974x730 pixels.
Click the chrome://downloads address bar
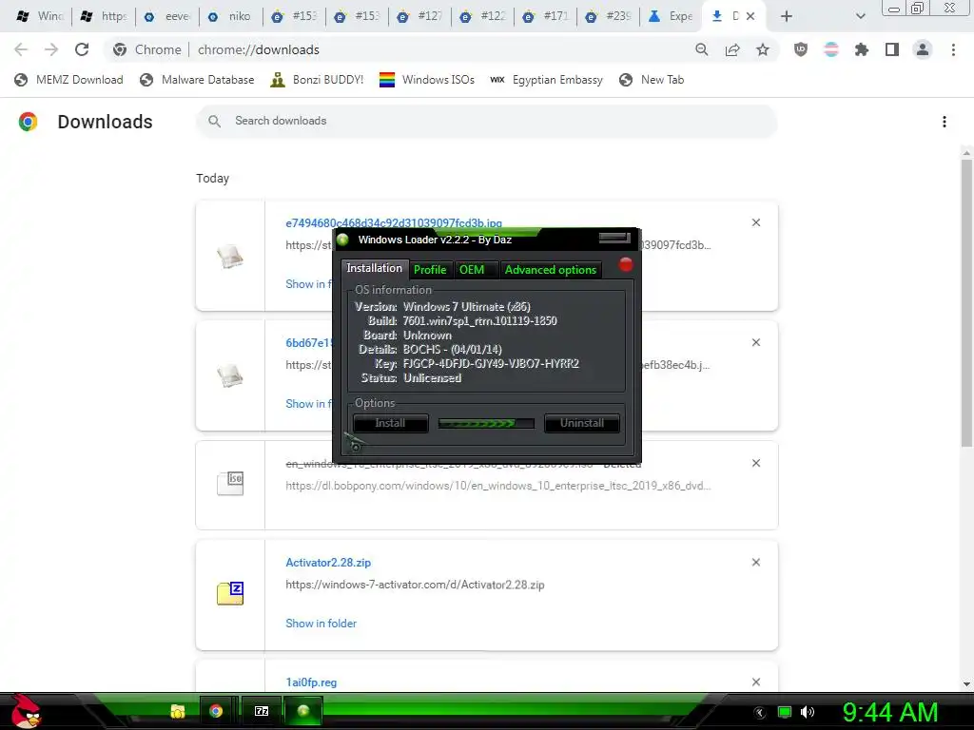(398, 49)
